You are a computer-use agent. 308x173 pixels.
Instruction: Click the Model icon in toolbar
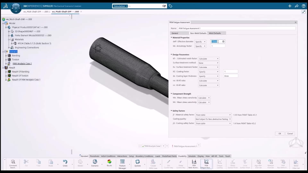[80, 162]
